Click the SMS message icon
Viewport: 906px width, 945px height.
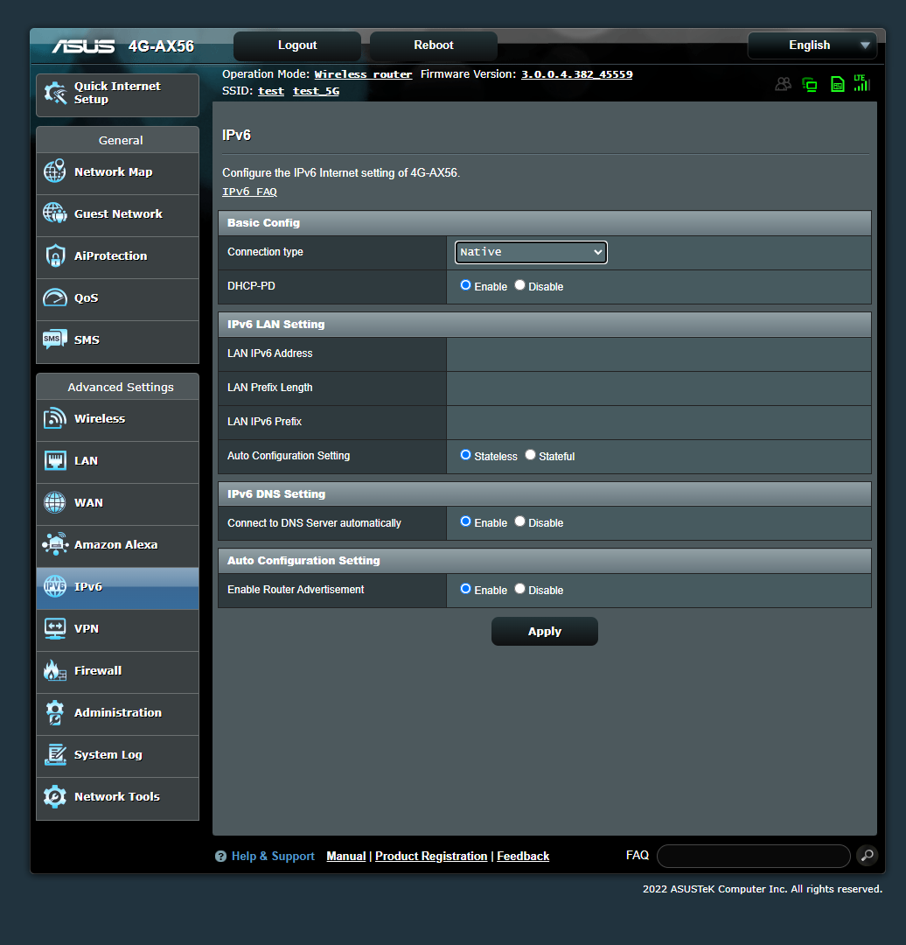click(x=55, y=339)
